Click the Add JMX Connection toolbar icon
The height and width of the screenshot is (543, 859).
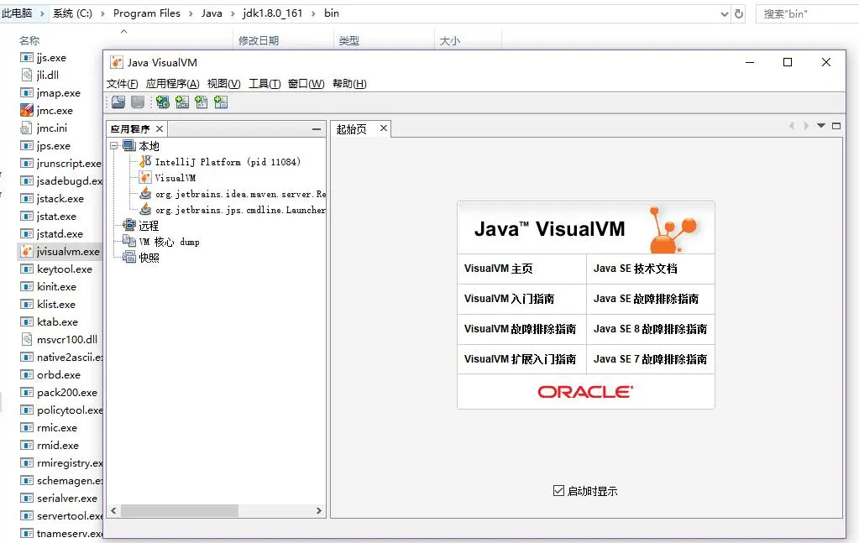(x=182, y=102)
